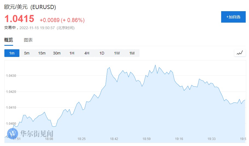Image resolution: width=249 pixels, height=146 pixels.
Task: Click the 欧元/美元 (EURUSD) title
Action: point(30,7)
